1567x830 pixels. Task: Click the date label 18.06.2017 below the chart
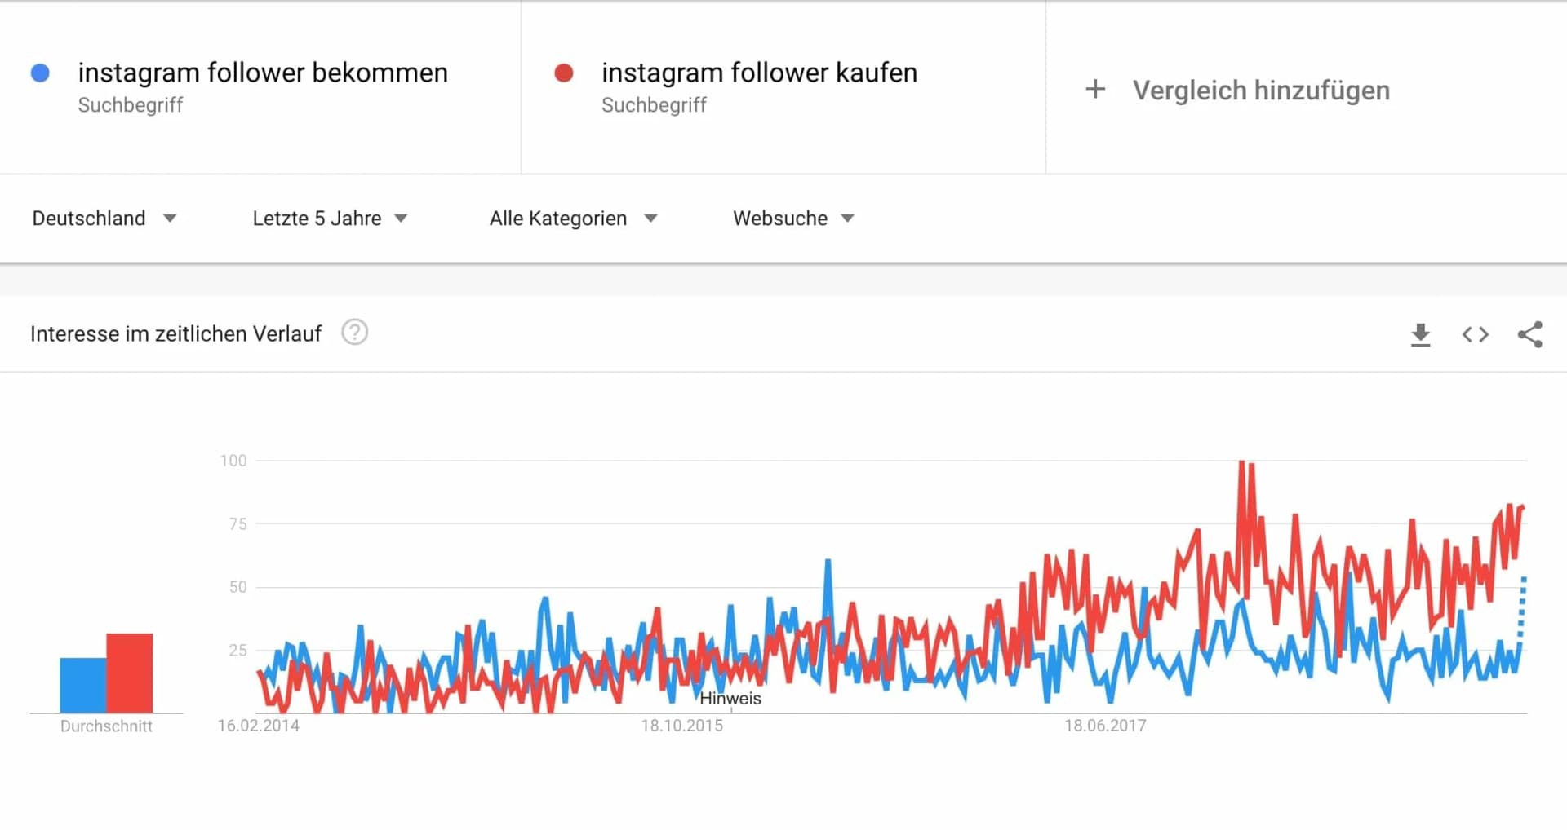(x=1105, y=725)
